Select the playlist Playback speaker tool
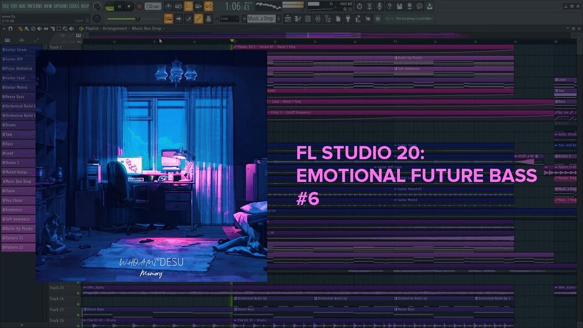Image resolution: width=583 pixels, height=328 pixels. [71, 28]
